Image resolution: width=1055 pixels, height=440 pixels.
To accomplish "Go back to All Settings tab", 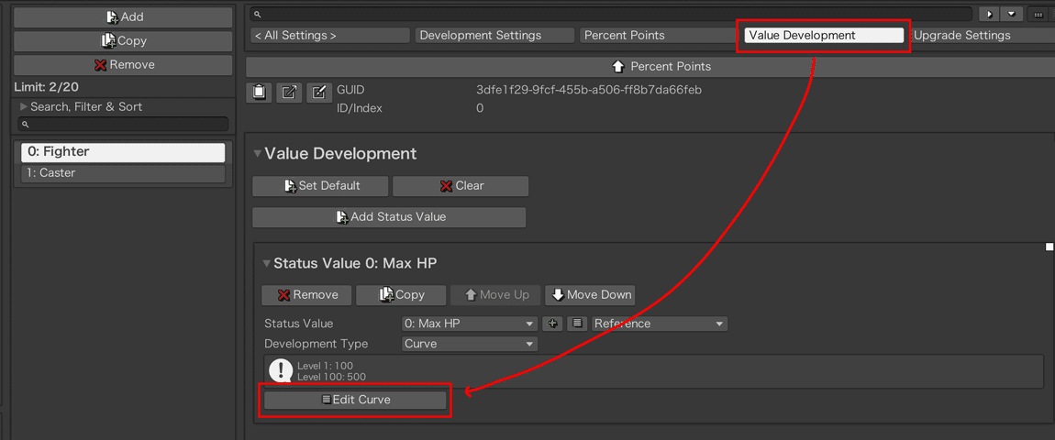I will coord(330,35).
